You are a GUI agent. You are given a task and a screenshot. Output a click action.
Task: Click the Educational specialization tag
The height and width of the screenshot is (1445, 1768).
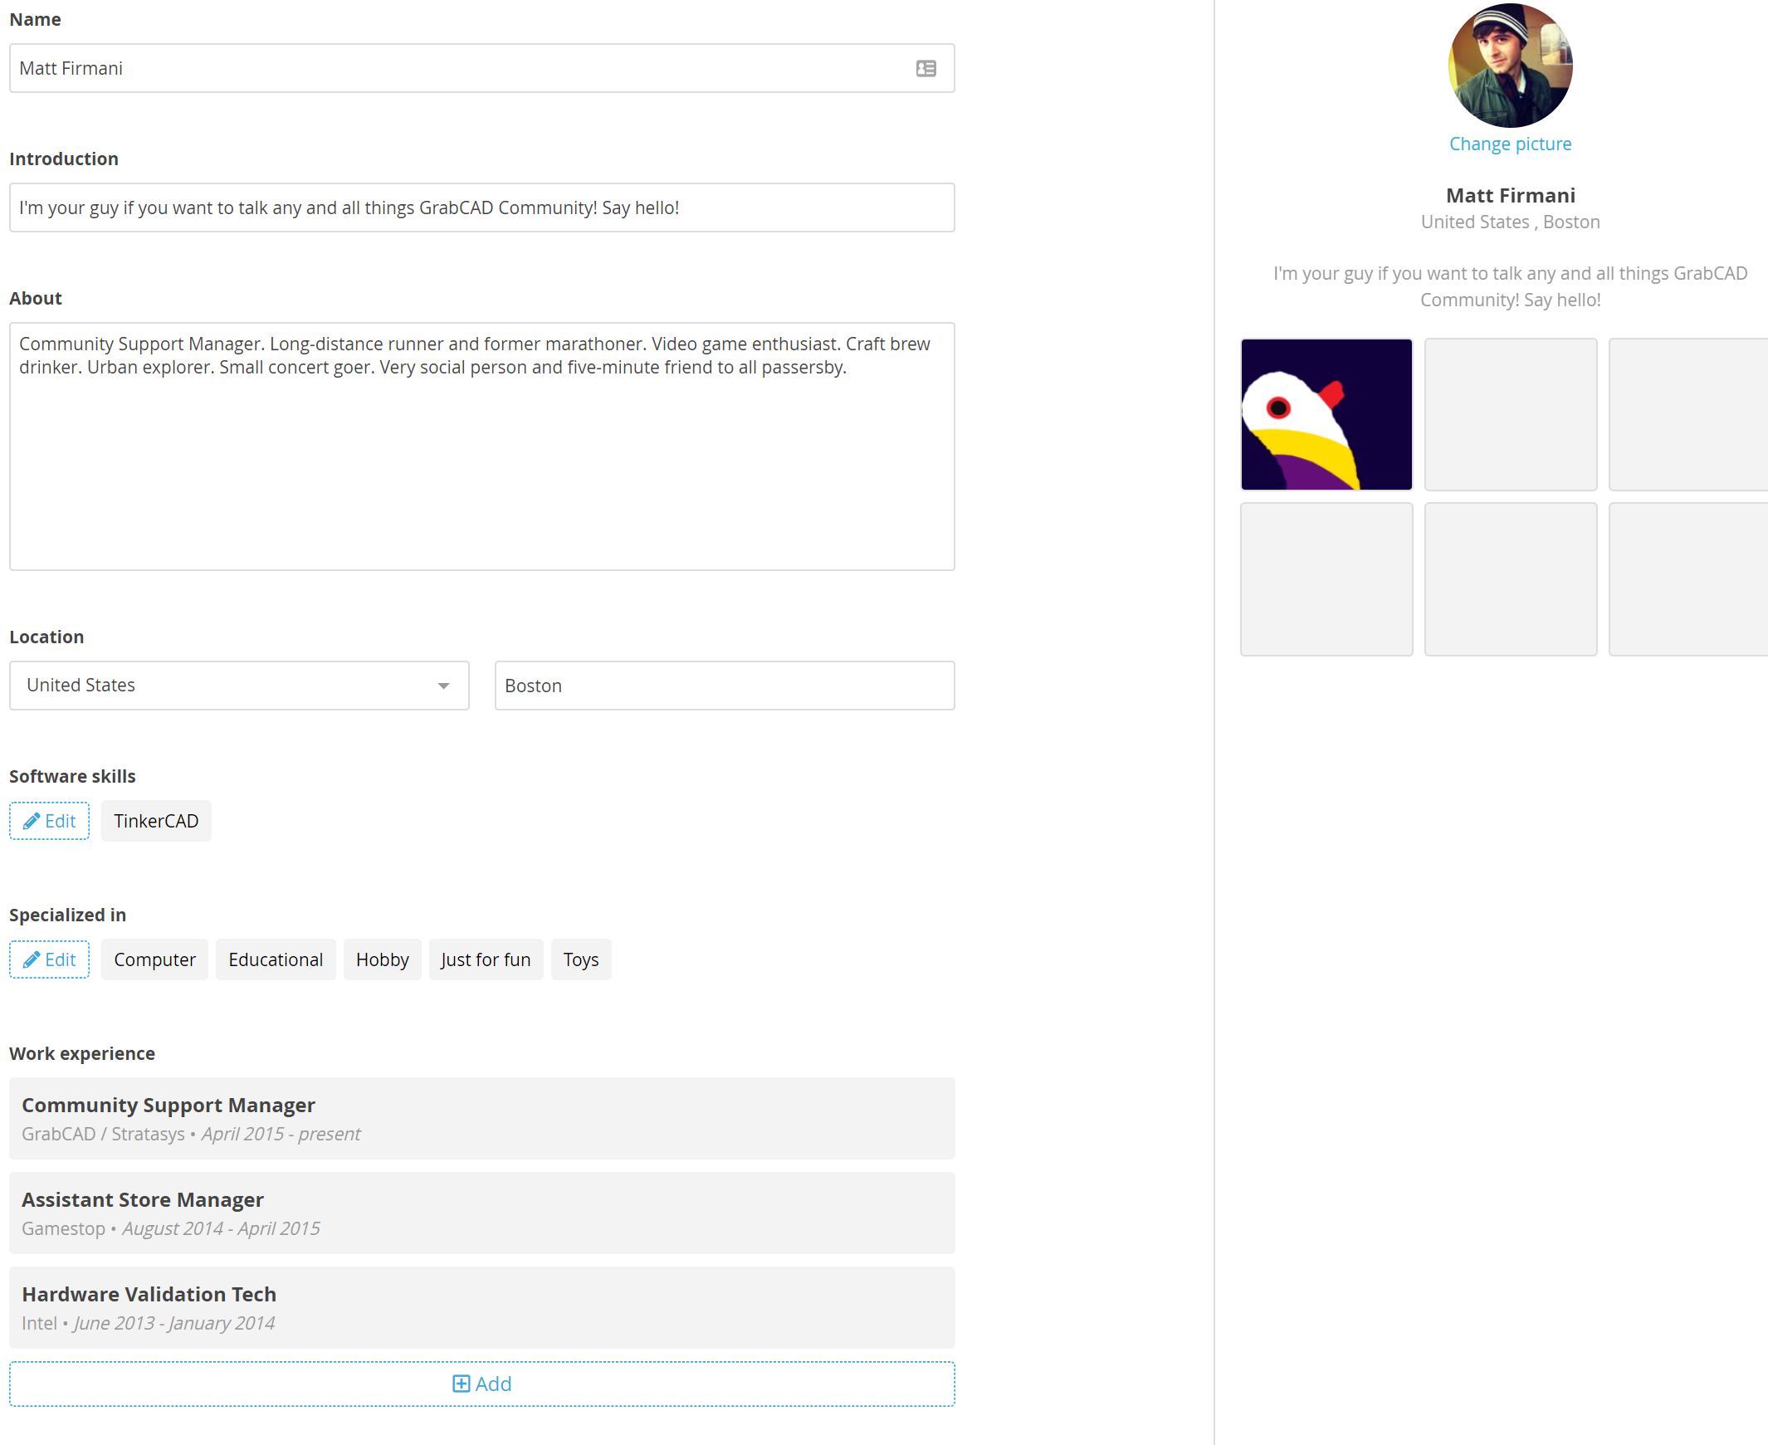coord(276,959)
